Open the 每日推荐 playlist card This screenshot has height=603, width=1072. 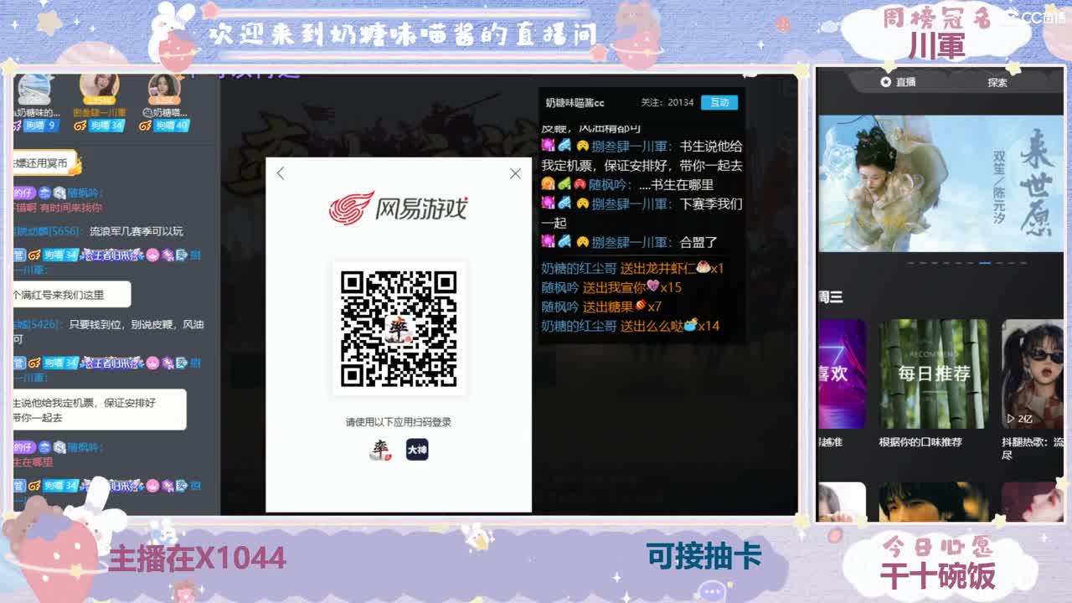coord(934,374)
